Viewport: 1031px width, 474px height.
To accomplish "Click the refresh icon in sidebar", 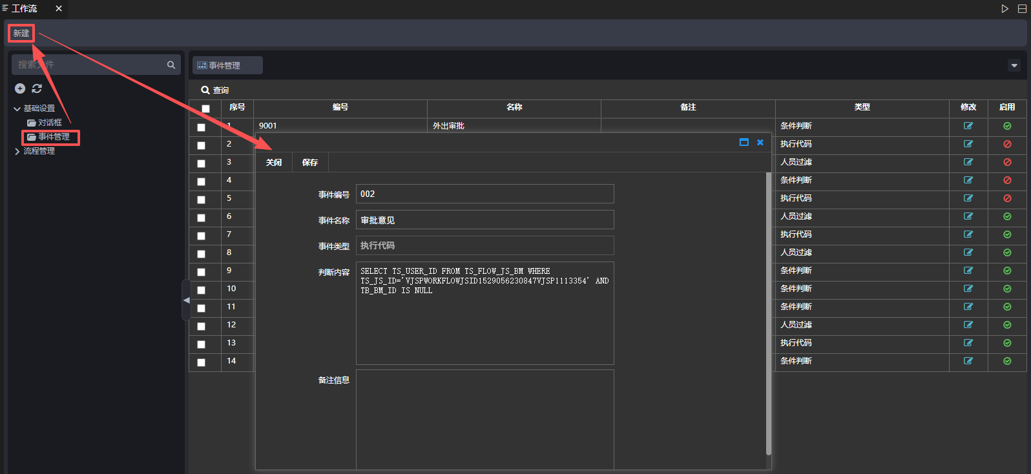I will pos(37,88).
